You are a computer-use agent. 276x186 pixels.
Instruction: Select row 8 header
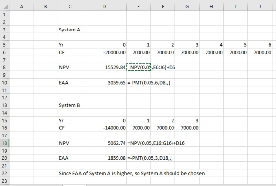tap(4, 67)
